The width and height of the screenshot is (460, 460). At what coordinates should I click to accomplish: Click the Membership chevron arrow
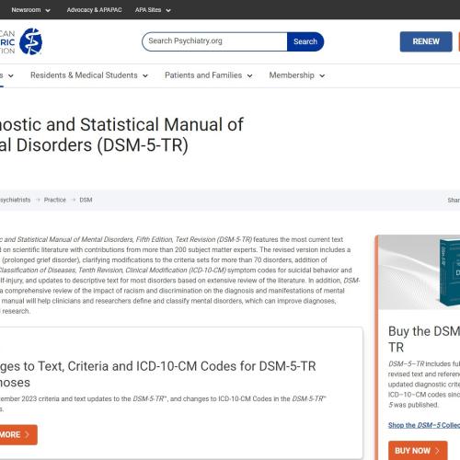[x=322, y=75]
